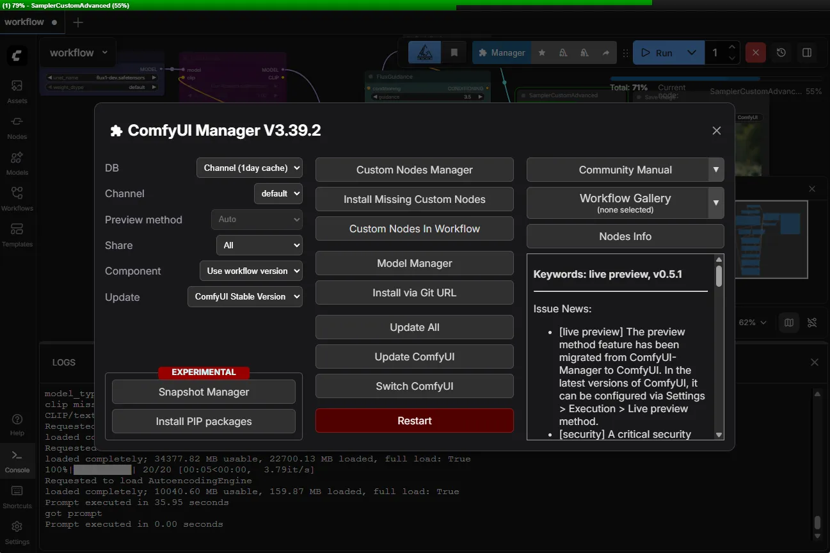Toggle the minimap icon near the zoom control
This screenshot has width=830, height=553.
point(788,323)
